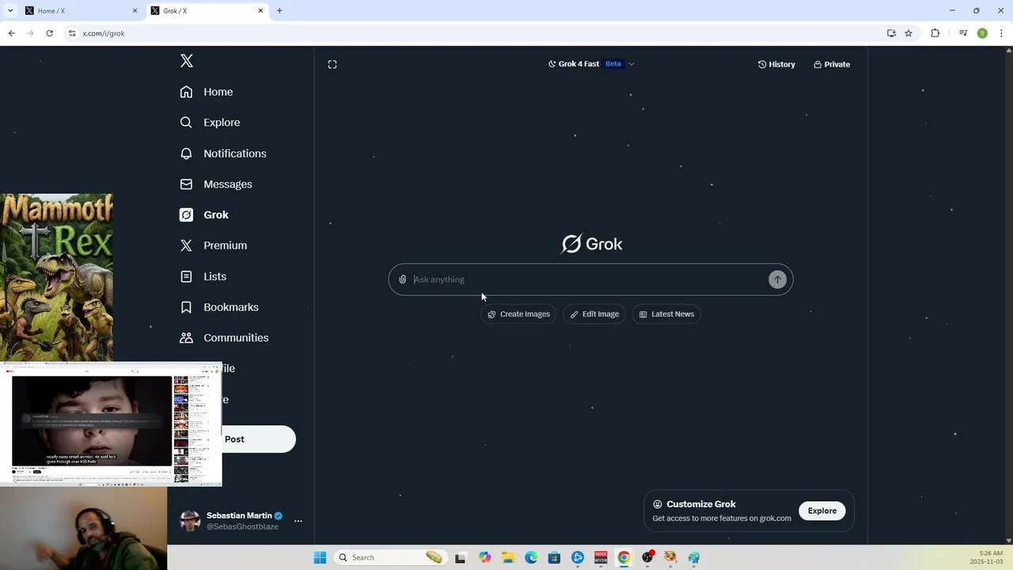Open Communities in the X sidebar

[x=224, y=338]
